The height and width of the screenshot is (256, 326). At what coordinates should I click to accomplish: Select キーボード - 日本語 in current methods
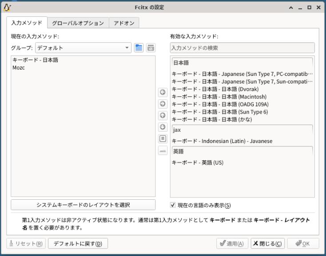tap(83, 60)
